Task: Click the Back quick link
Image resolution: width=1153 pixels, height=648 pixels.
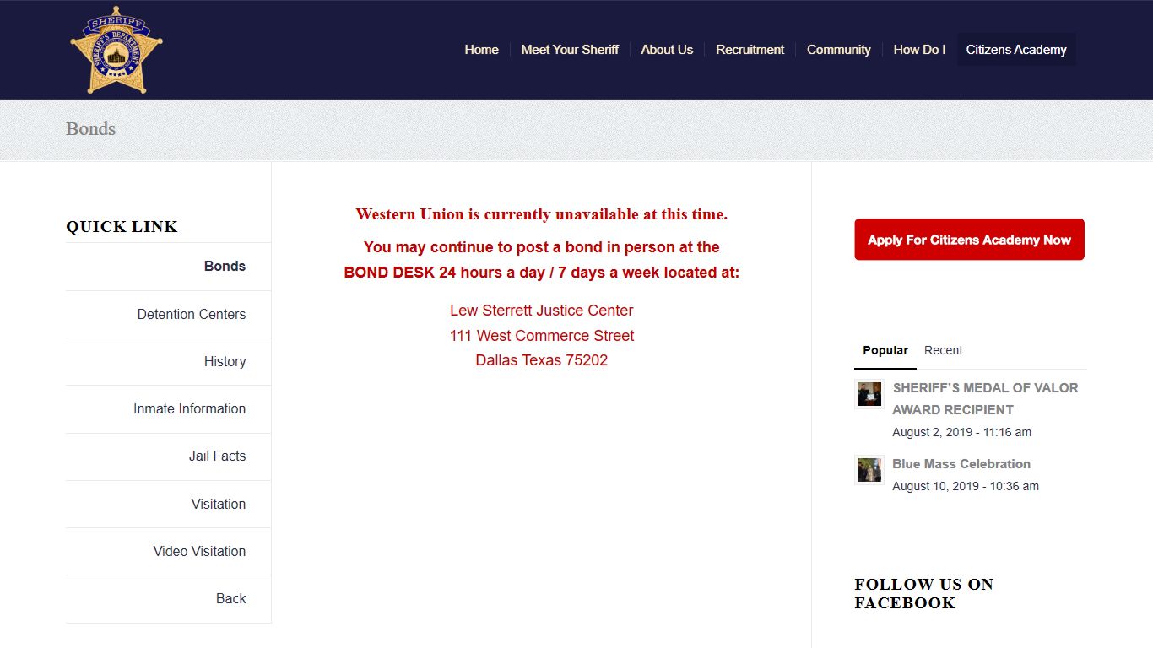Action: pyautogui.click(x=169, y=599)
